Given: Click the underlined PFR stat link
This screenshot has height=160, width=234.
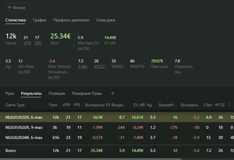Looking at the screenshot, I should [38, 43].
